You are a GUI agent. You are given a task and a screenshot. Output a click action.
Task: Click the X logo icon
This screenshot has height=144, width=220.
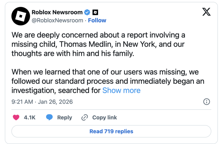[206, 12]
